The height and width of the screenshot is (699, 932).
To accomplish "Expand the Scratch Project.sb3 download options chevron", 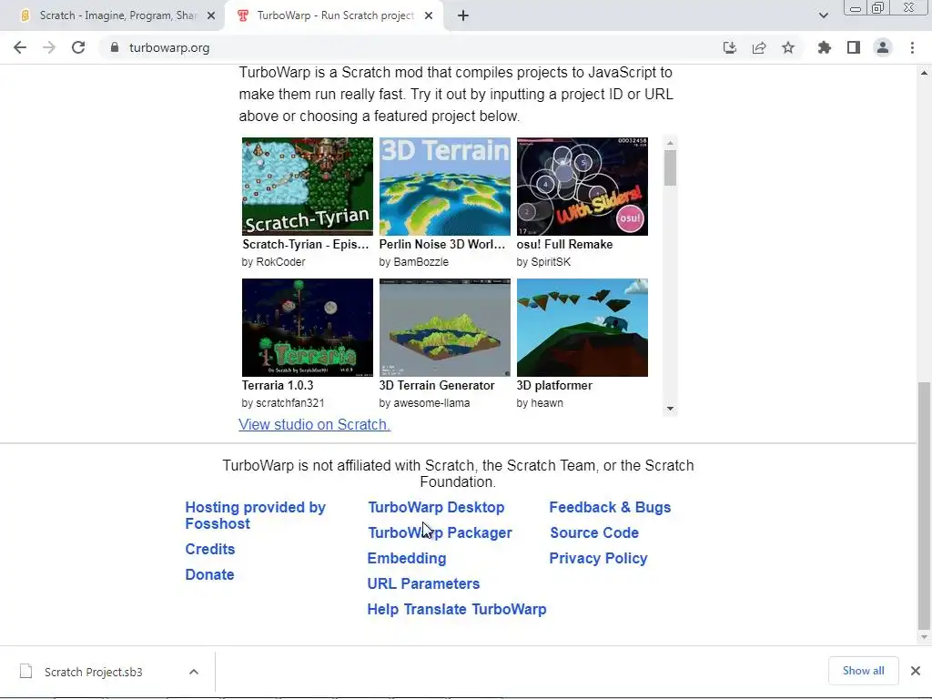I will pos(193,672).
